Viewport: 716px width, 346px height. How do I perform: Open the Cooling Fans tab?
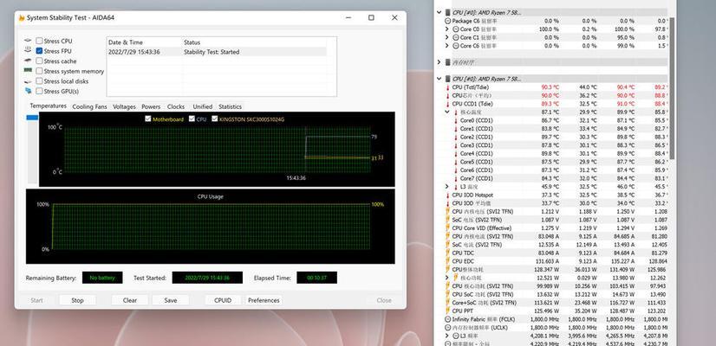pyautogui.click(x=89, y=106)
